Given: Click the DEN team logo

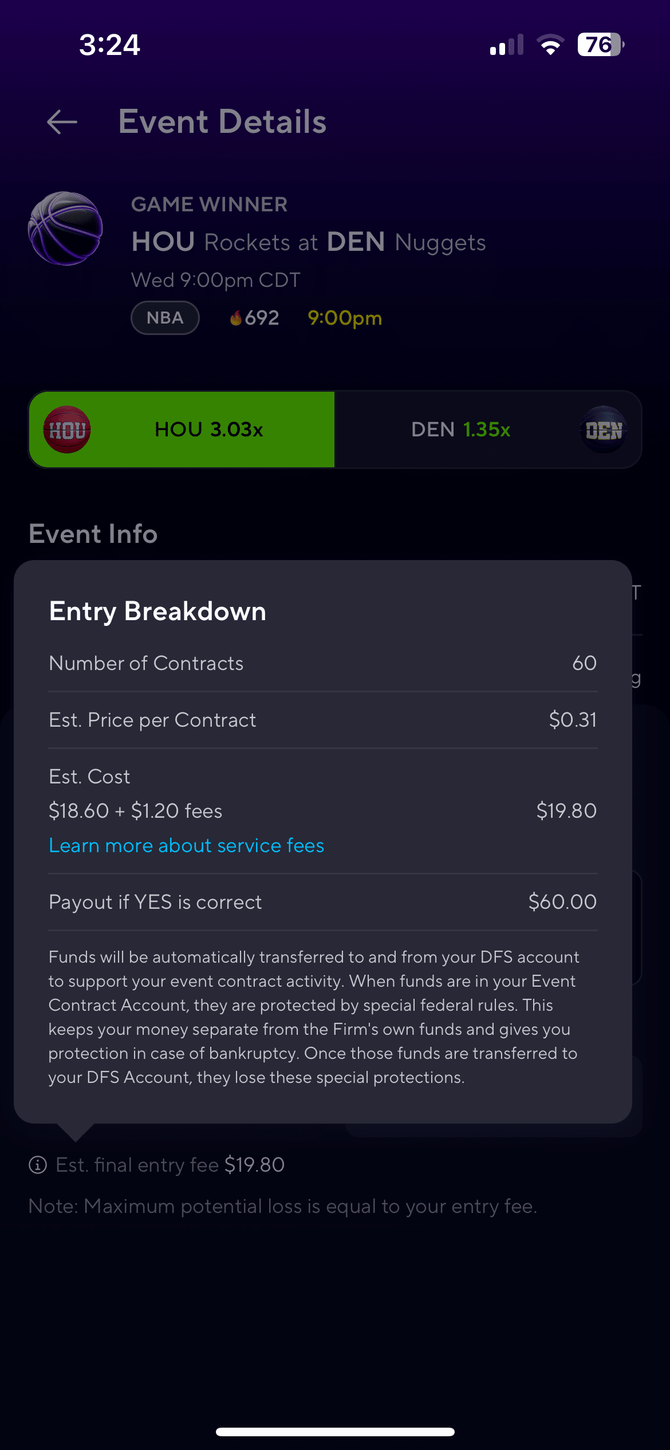Looking at the screenshot, I should pos(604,430).
